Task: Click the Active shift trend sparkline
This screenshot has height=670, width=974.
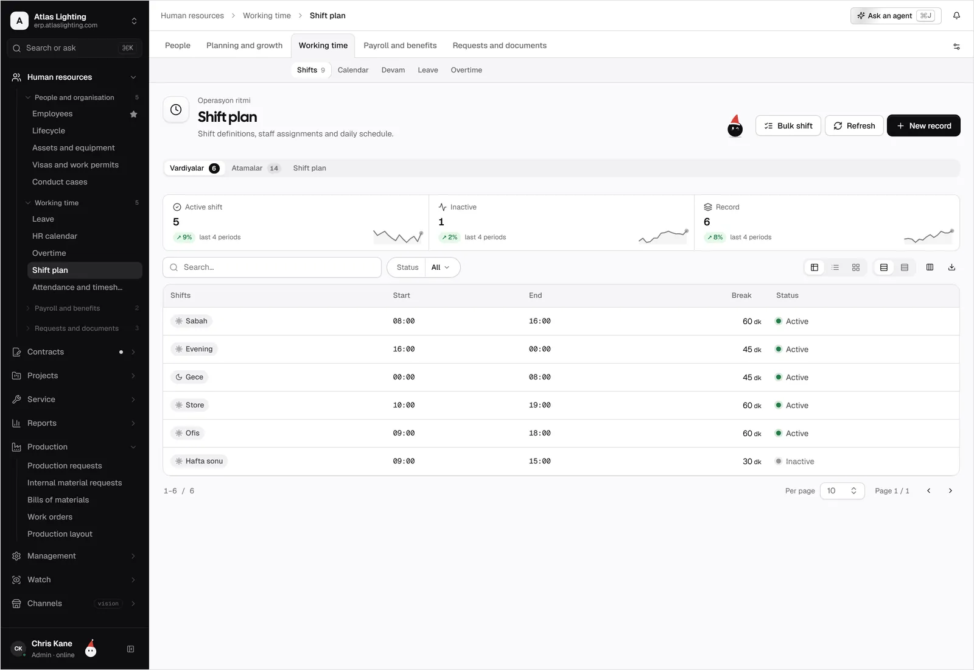Action: pos(398,236)
